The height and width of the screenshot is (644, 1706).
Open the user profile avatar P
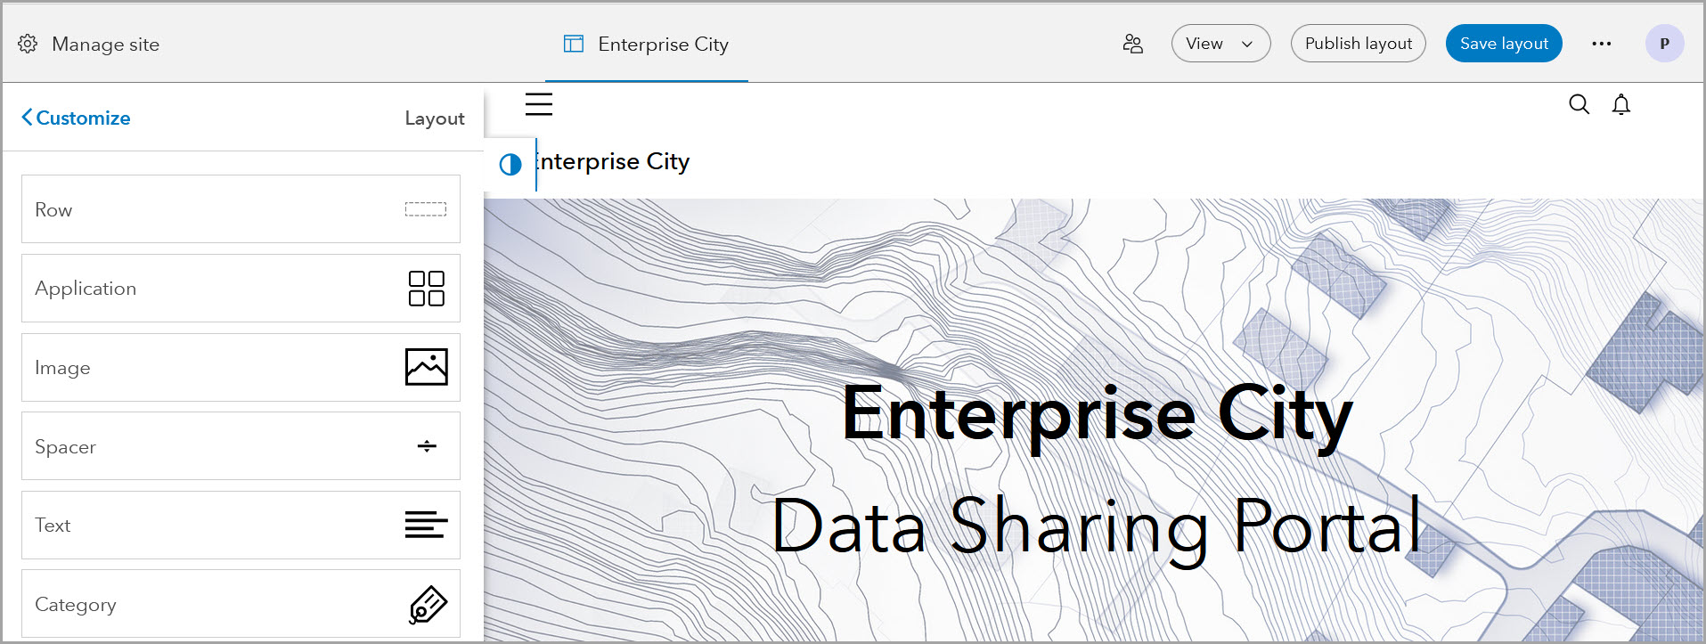click(x=1664, y=44)
